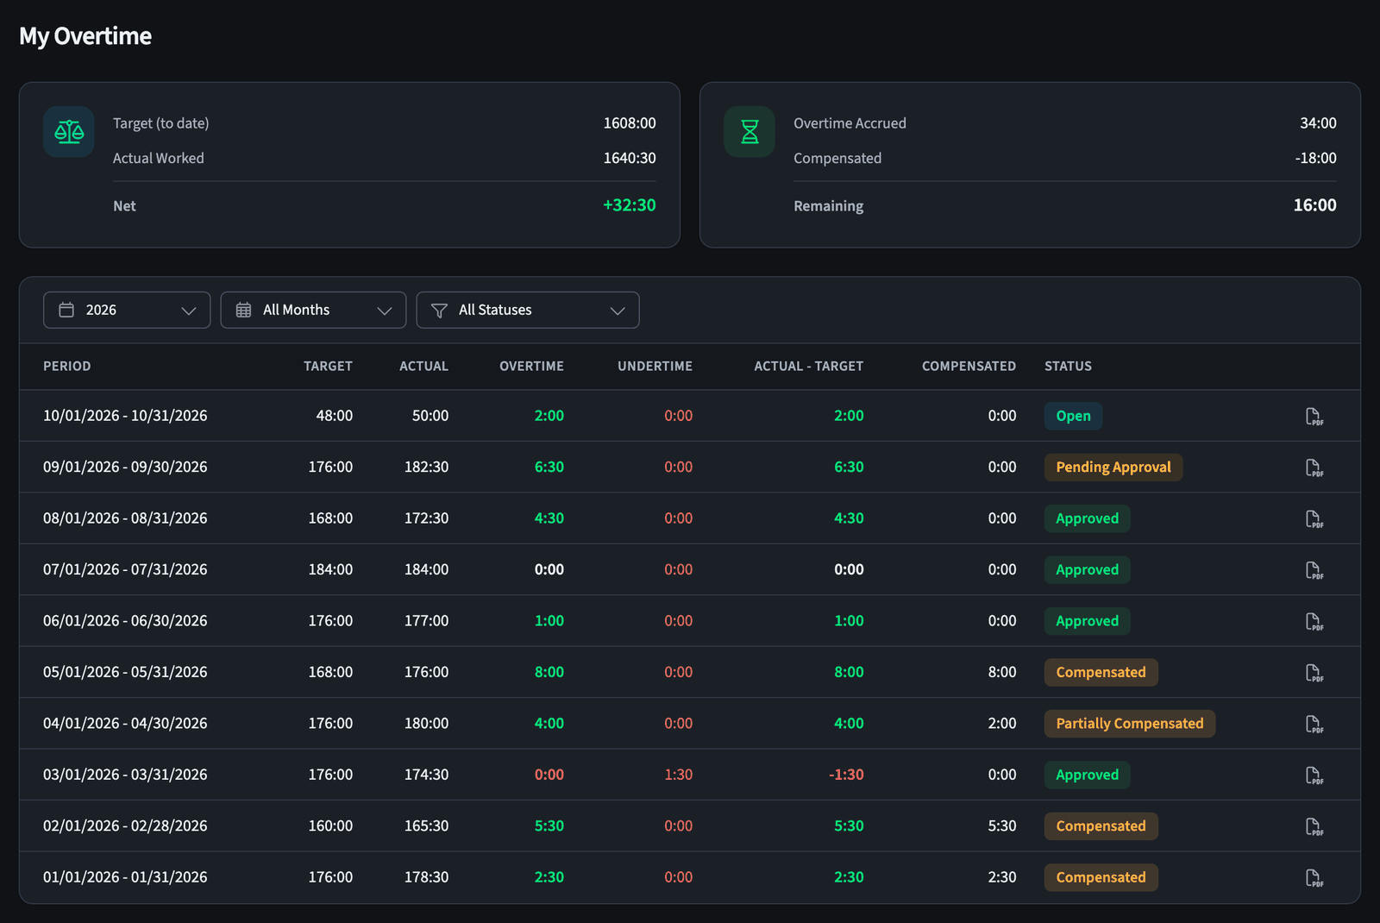Click the ACTUAL - TARGET column header

click(x=808, y=366)
